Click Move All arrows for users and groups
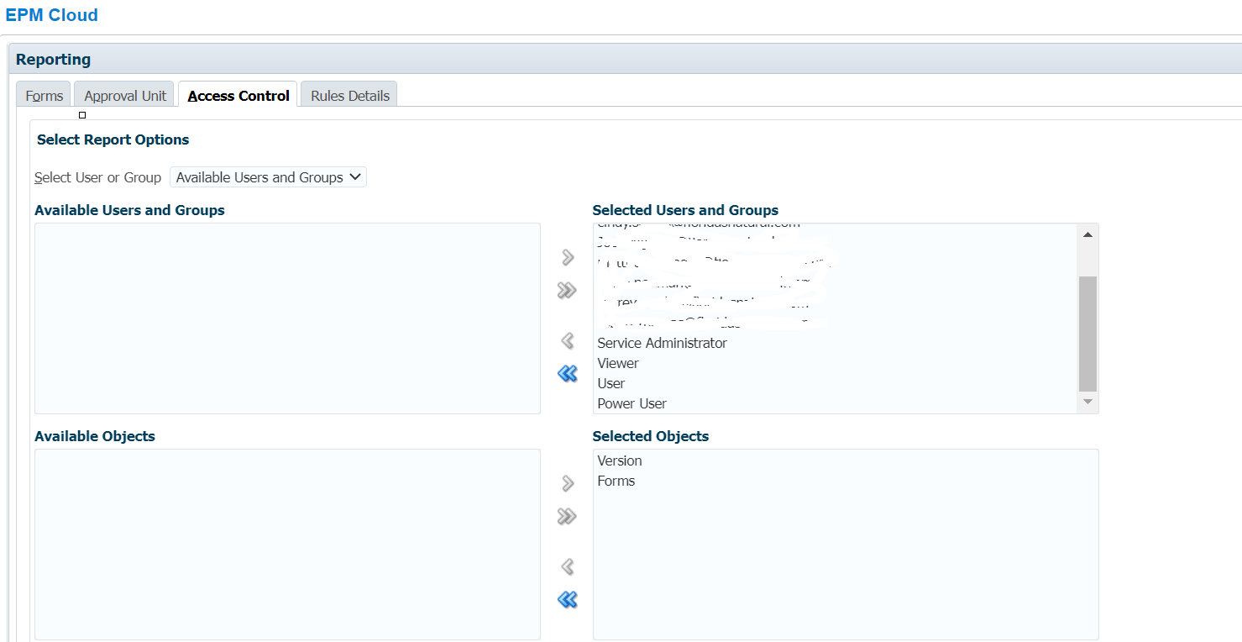The width and height of the screenshot is (1242, 642). (568, 291)
